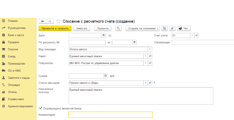
Task: Open the document structure icon beside paperclip
Action: (164, 28)
